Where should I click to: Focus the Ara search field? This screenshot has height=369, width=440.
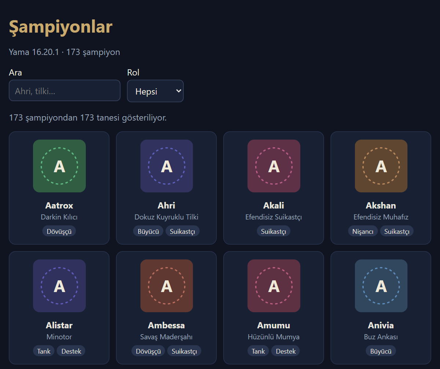click(65, 91)
